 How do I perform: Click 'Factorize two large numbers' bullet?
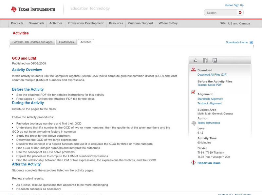point(49,124)
